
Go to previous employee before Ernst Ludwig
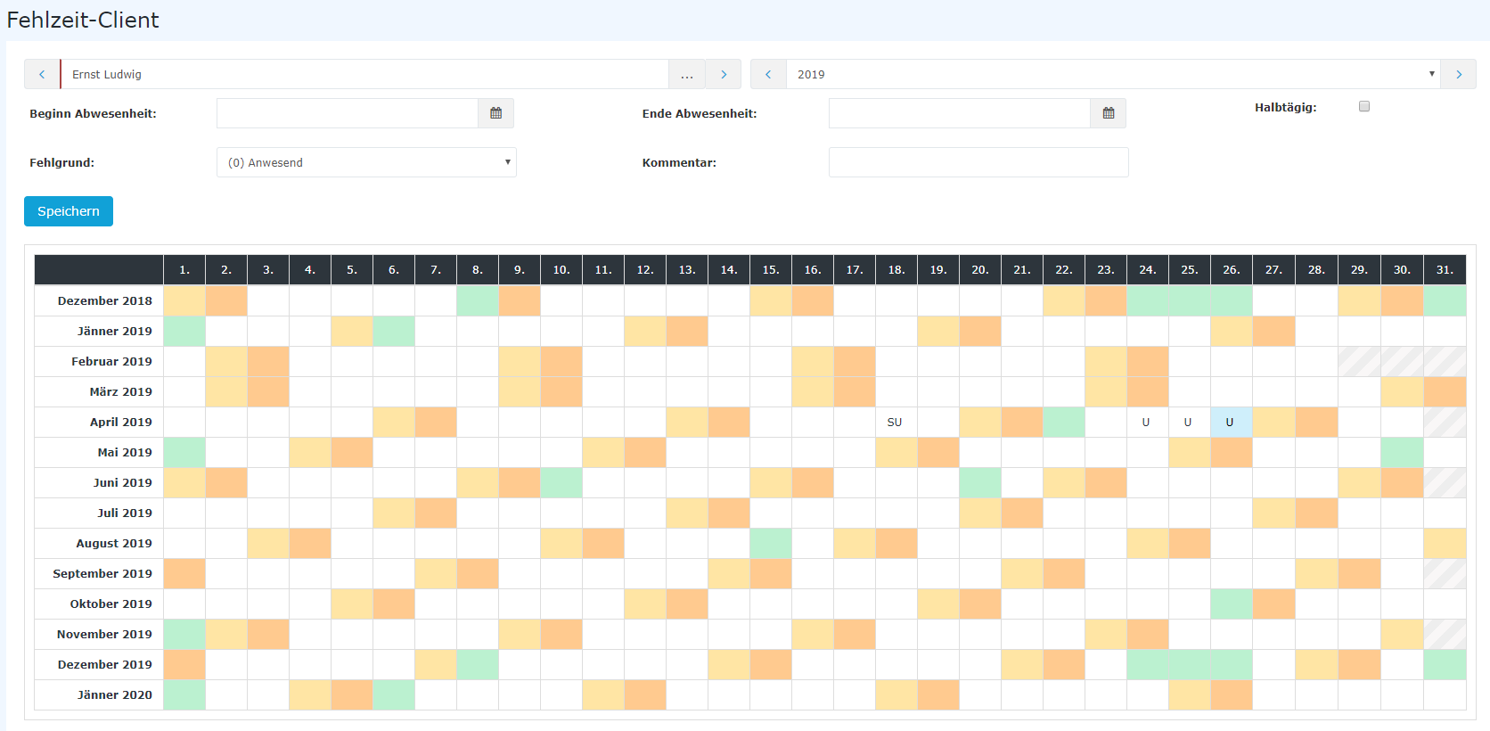click(x=42, y=74)
